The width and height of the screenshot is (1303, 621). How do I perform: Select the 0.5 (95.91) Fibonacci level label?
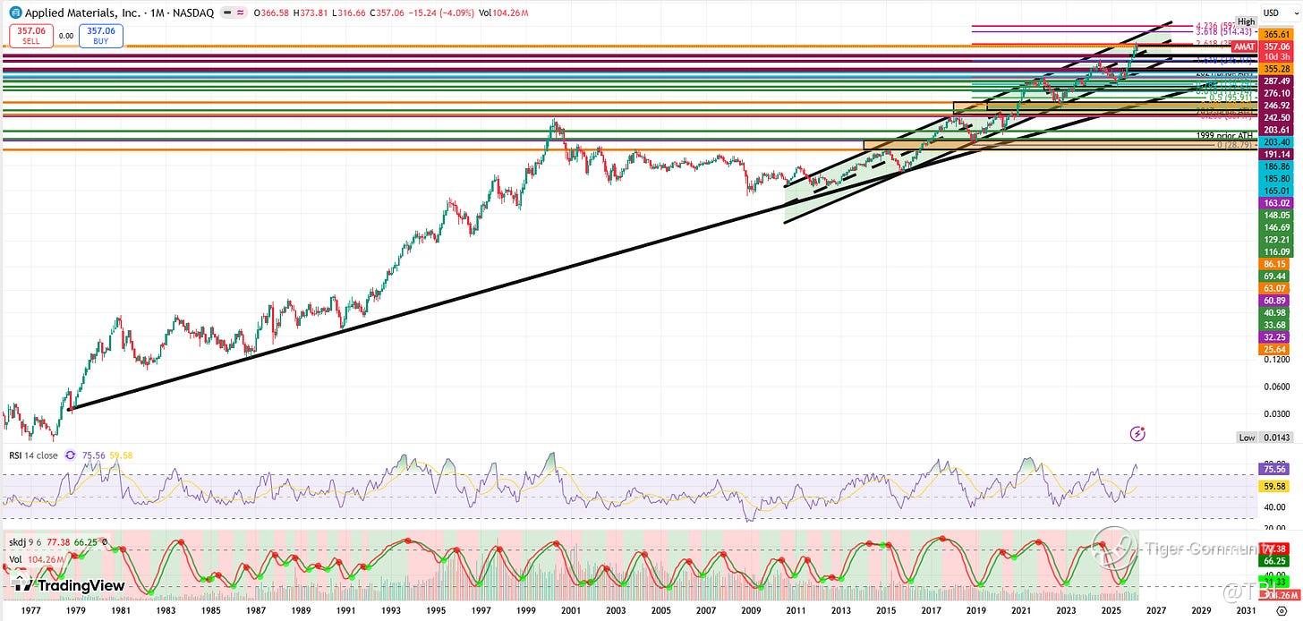click(x=1231, y=97)
